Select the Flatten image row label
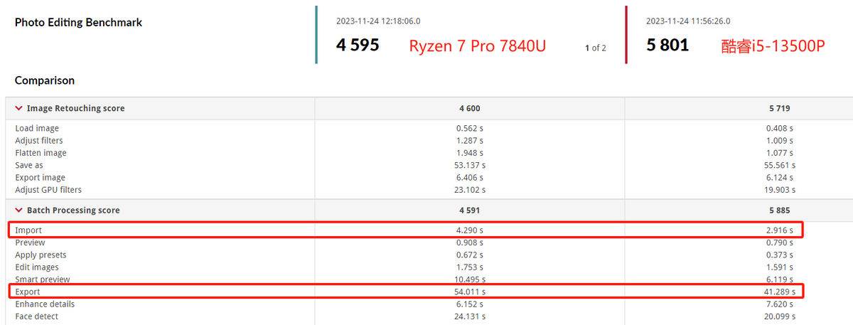The image size is (853, 325). click(x=41, y=153)
